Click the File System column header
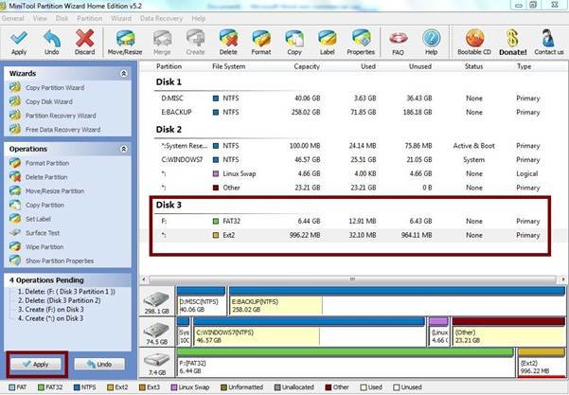The height and width of the screenshot is (395, 569). [x=228, y=66]
